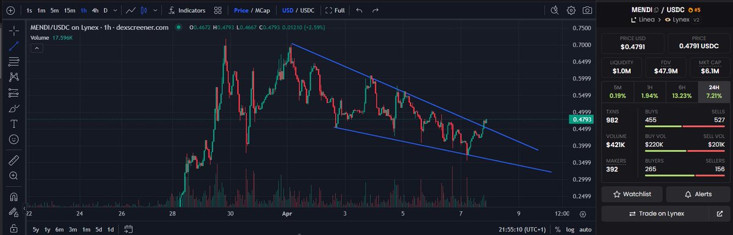Open the emoji icons tool
This screenshot has width=733, height=235.
coord(13,140)
